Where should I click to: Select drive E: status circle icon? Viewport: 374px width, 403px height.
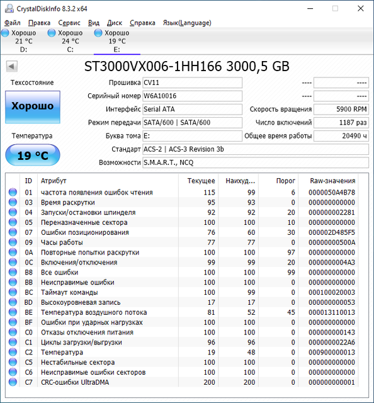click(x=98, y=33)
